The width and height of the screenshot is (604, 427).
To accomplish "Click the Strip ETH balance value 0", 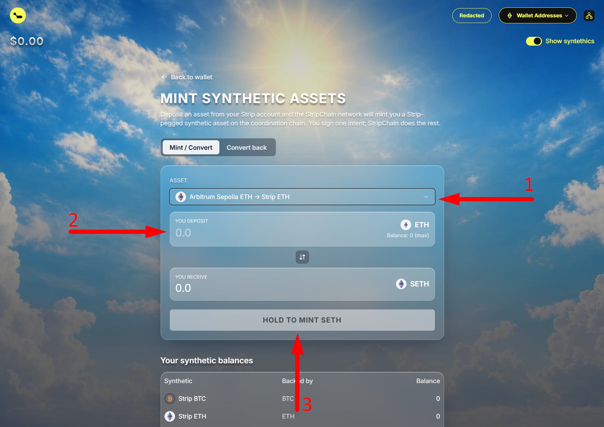I will (438, 416).
